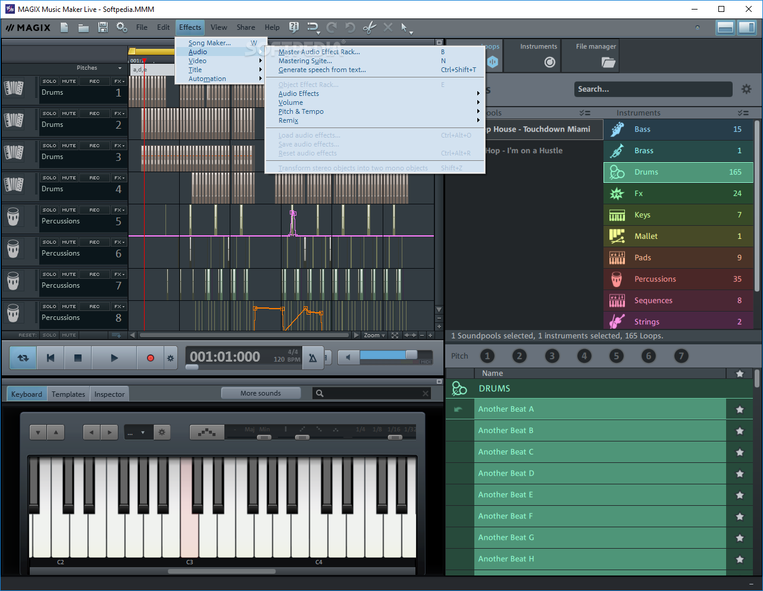Solo Drums track 4
The height and width of the screenshot is (591, 763).
[x=49, y=178]
